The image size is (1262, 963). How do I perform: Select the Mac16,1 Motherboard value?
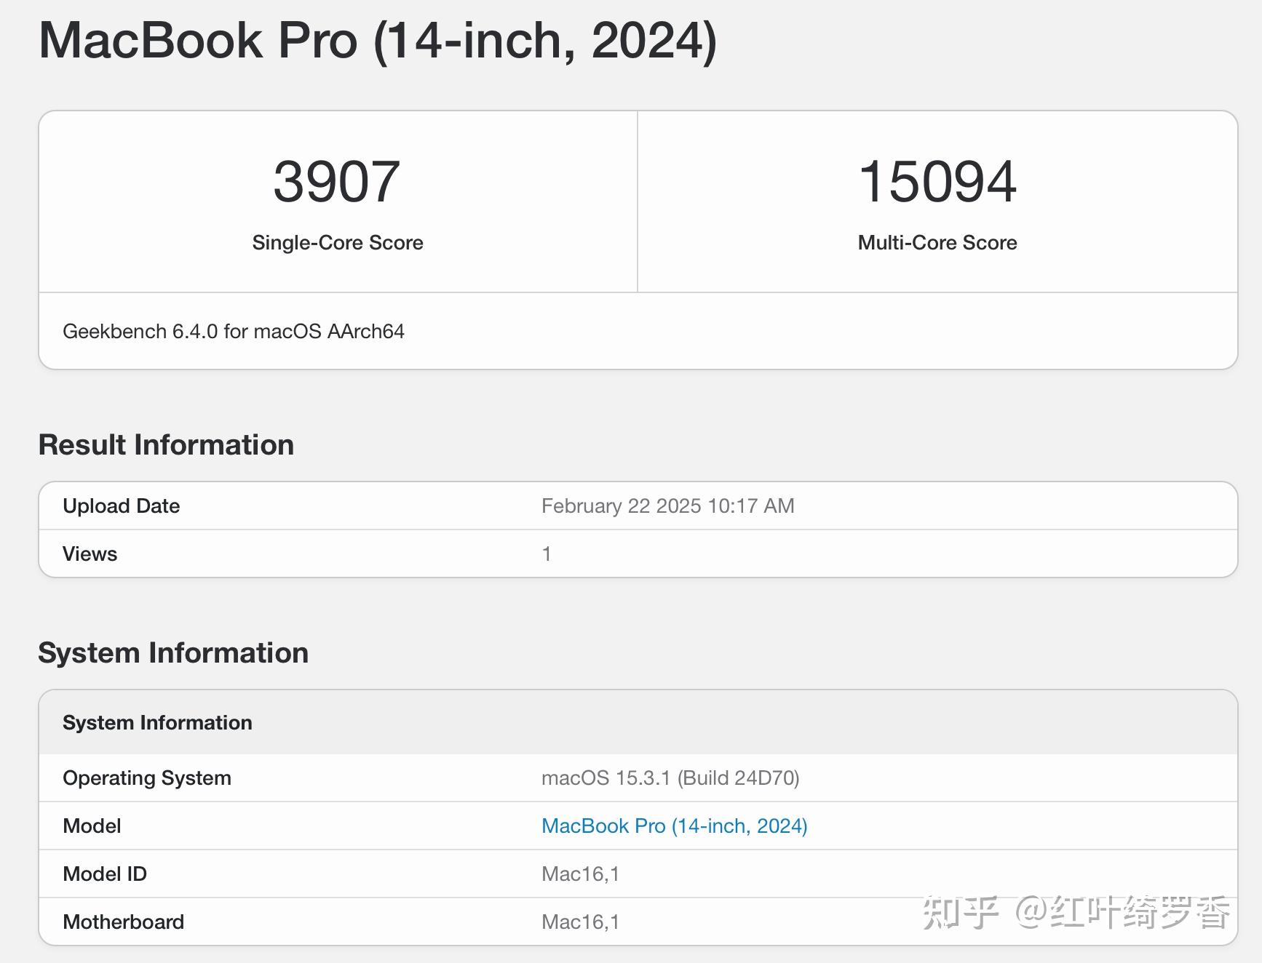(580, 922)
